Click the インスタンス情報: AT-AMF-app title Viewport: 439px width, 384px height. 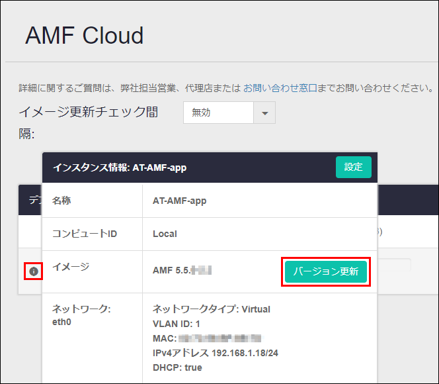120,168
